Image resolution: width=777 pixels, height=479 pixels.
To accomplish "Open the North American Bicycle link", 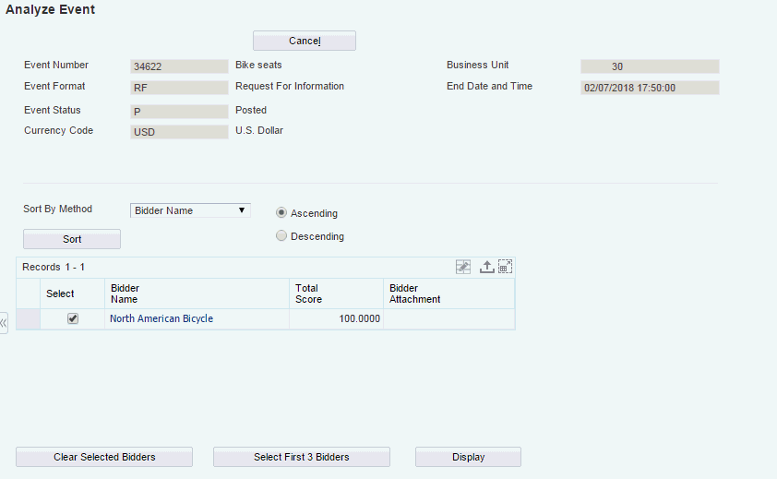I will click(161, 318).
